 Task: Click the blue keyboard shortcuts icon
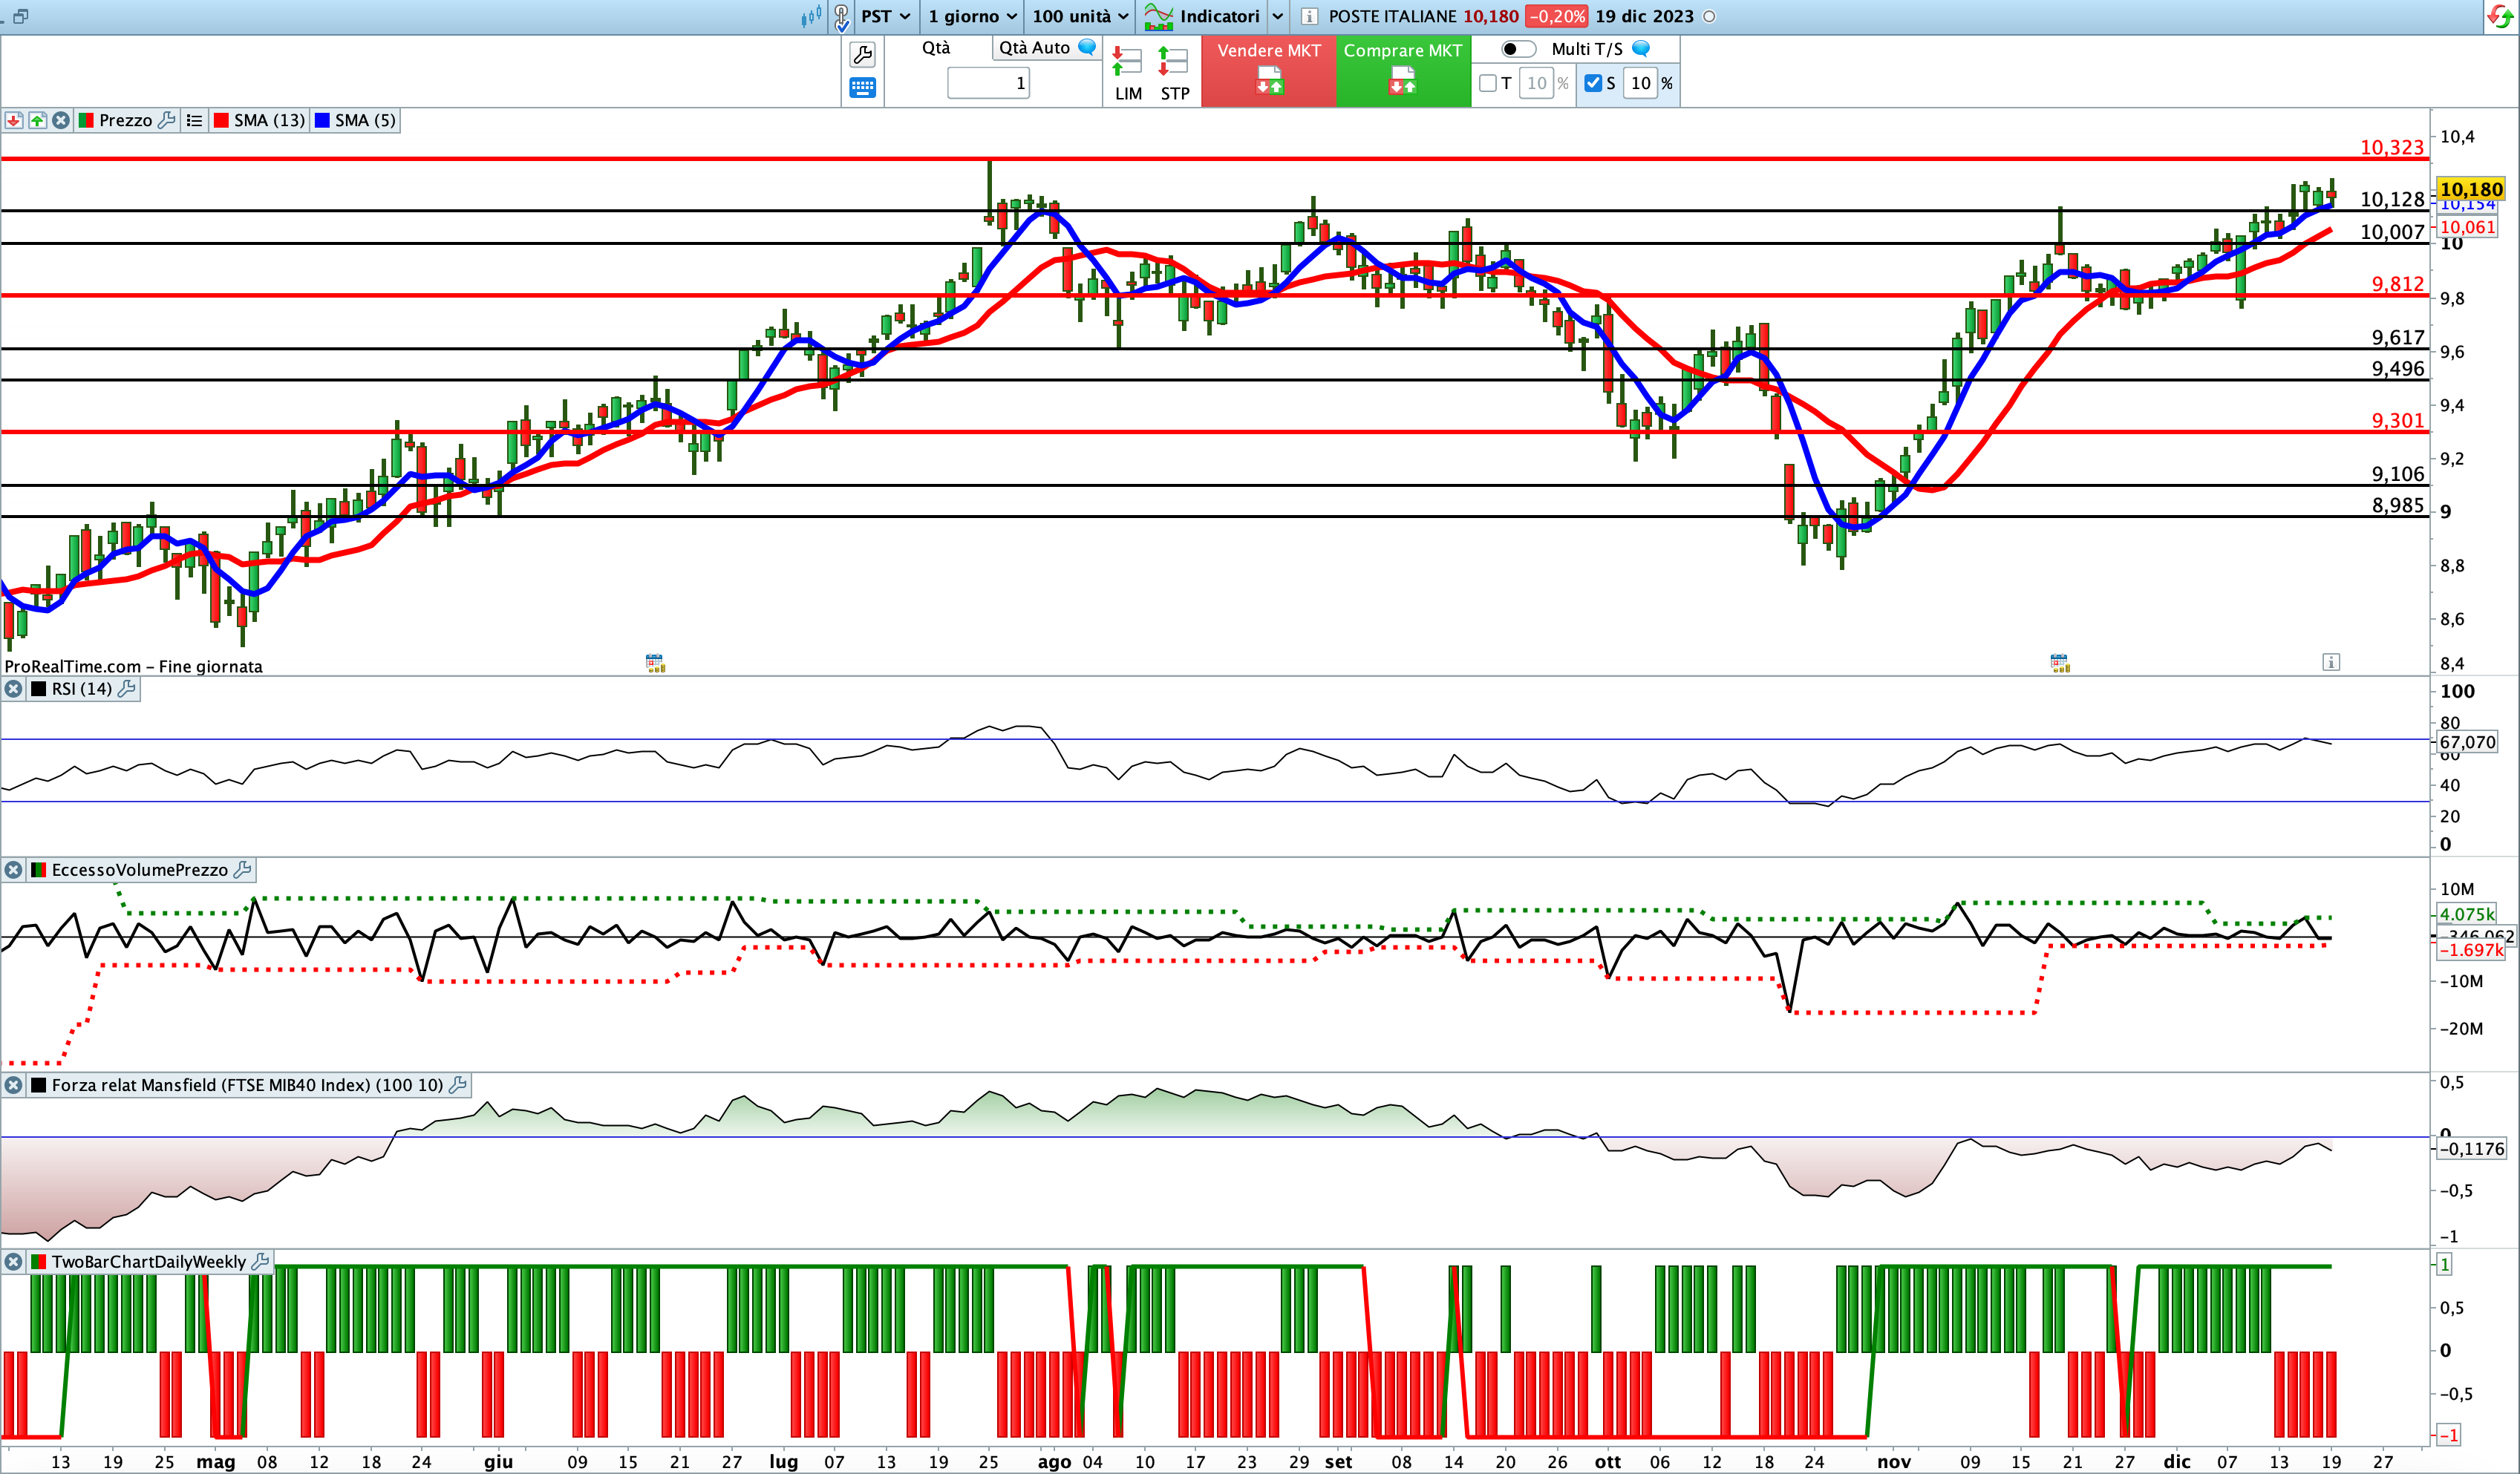tap(862, 88)
